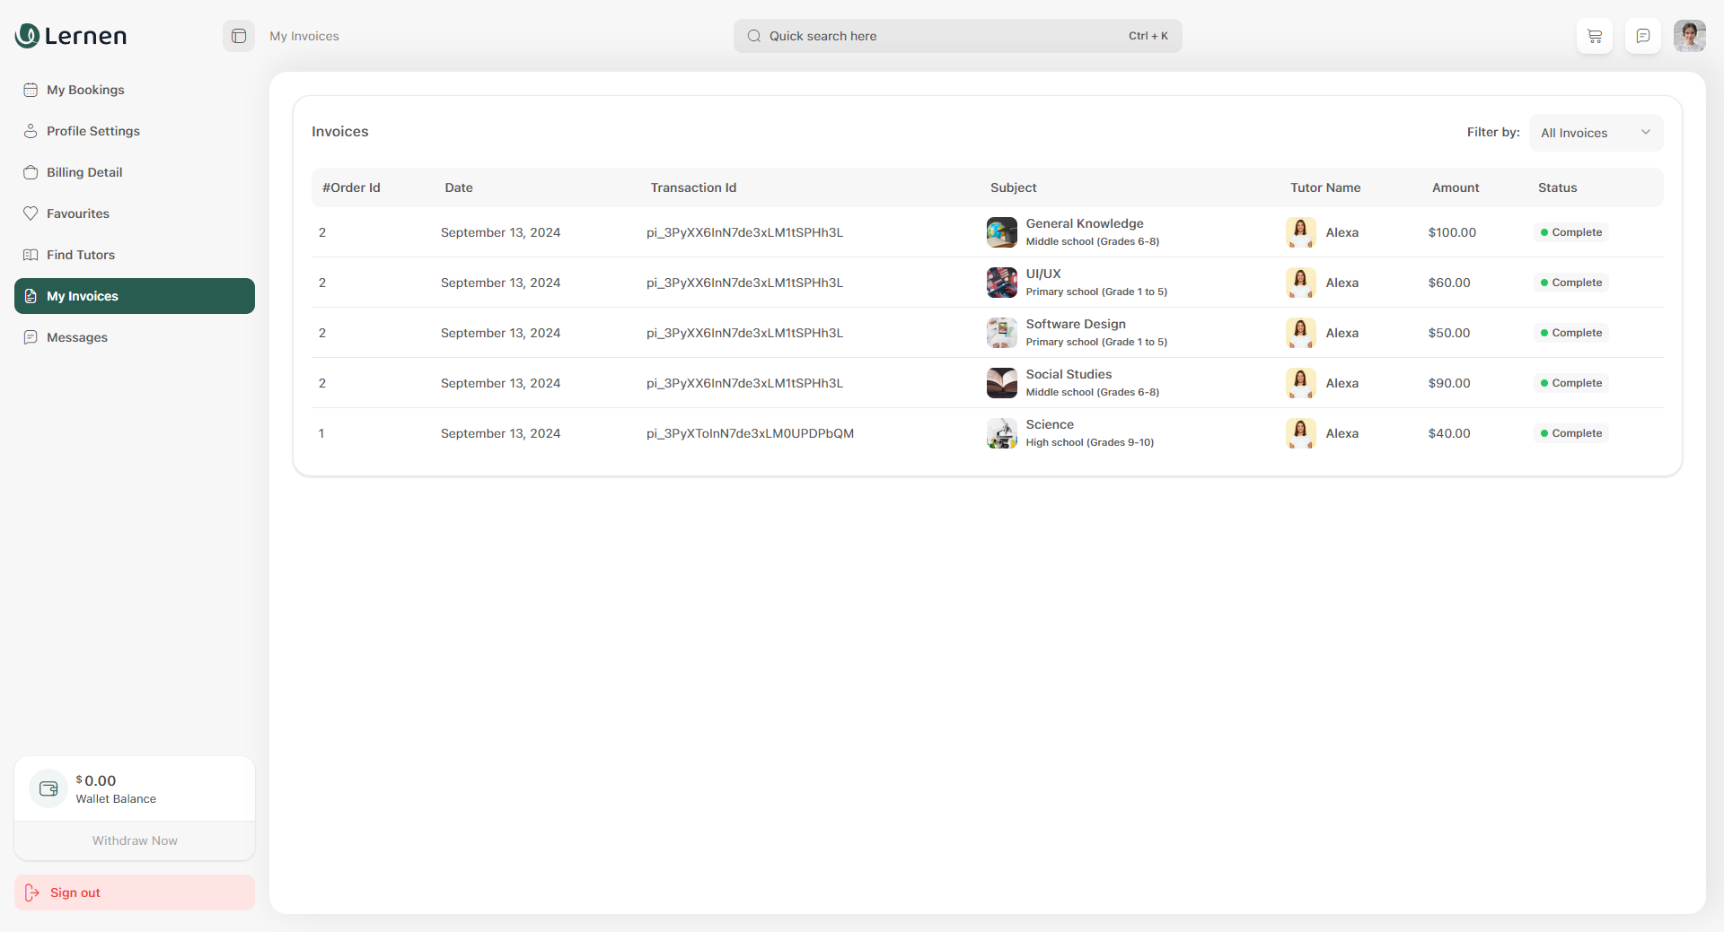This screenshot has height=932, width=1724.
Task: Click inside the quick search field
Action: coord(898,36)
